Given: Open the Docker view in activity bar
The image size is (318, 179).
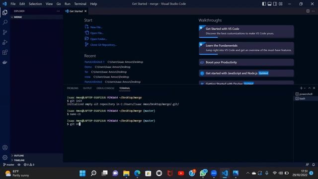Looking at the screenshot, I should (x=5, y=62).
